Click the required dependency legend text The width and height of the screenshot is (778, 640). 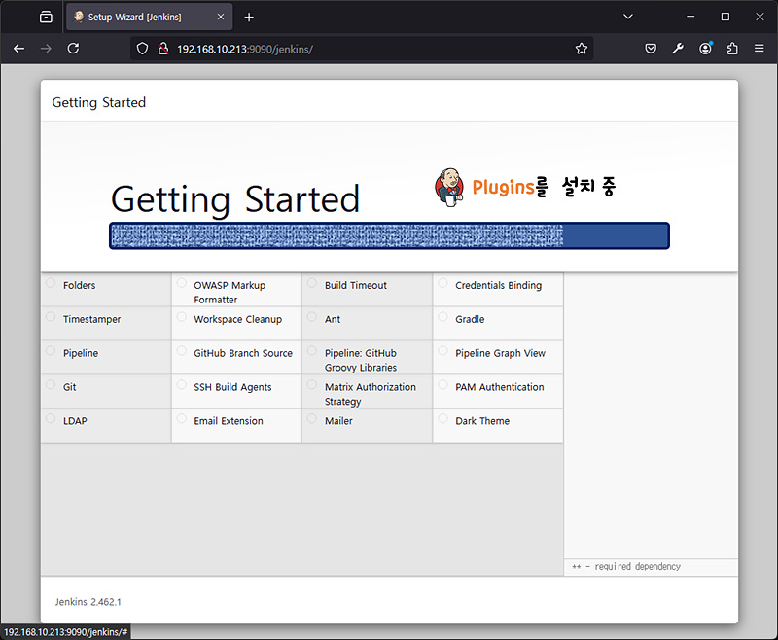point(626,567)
